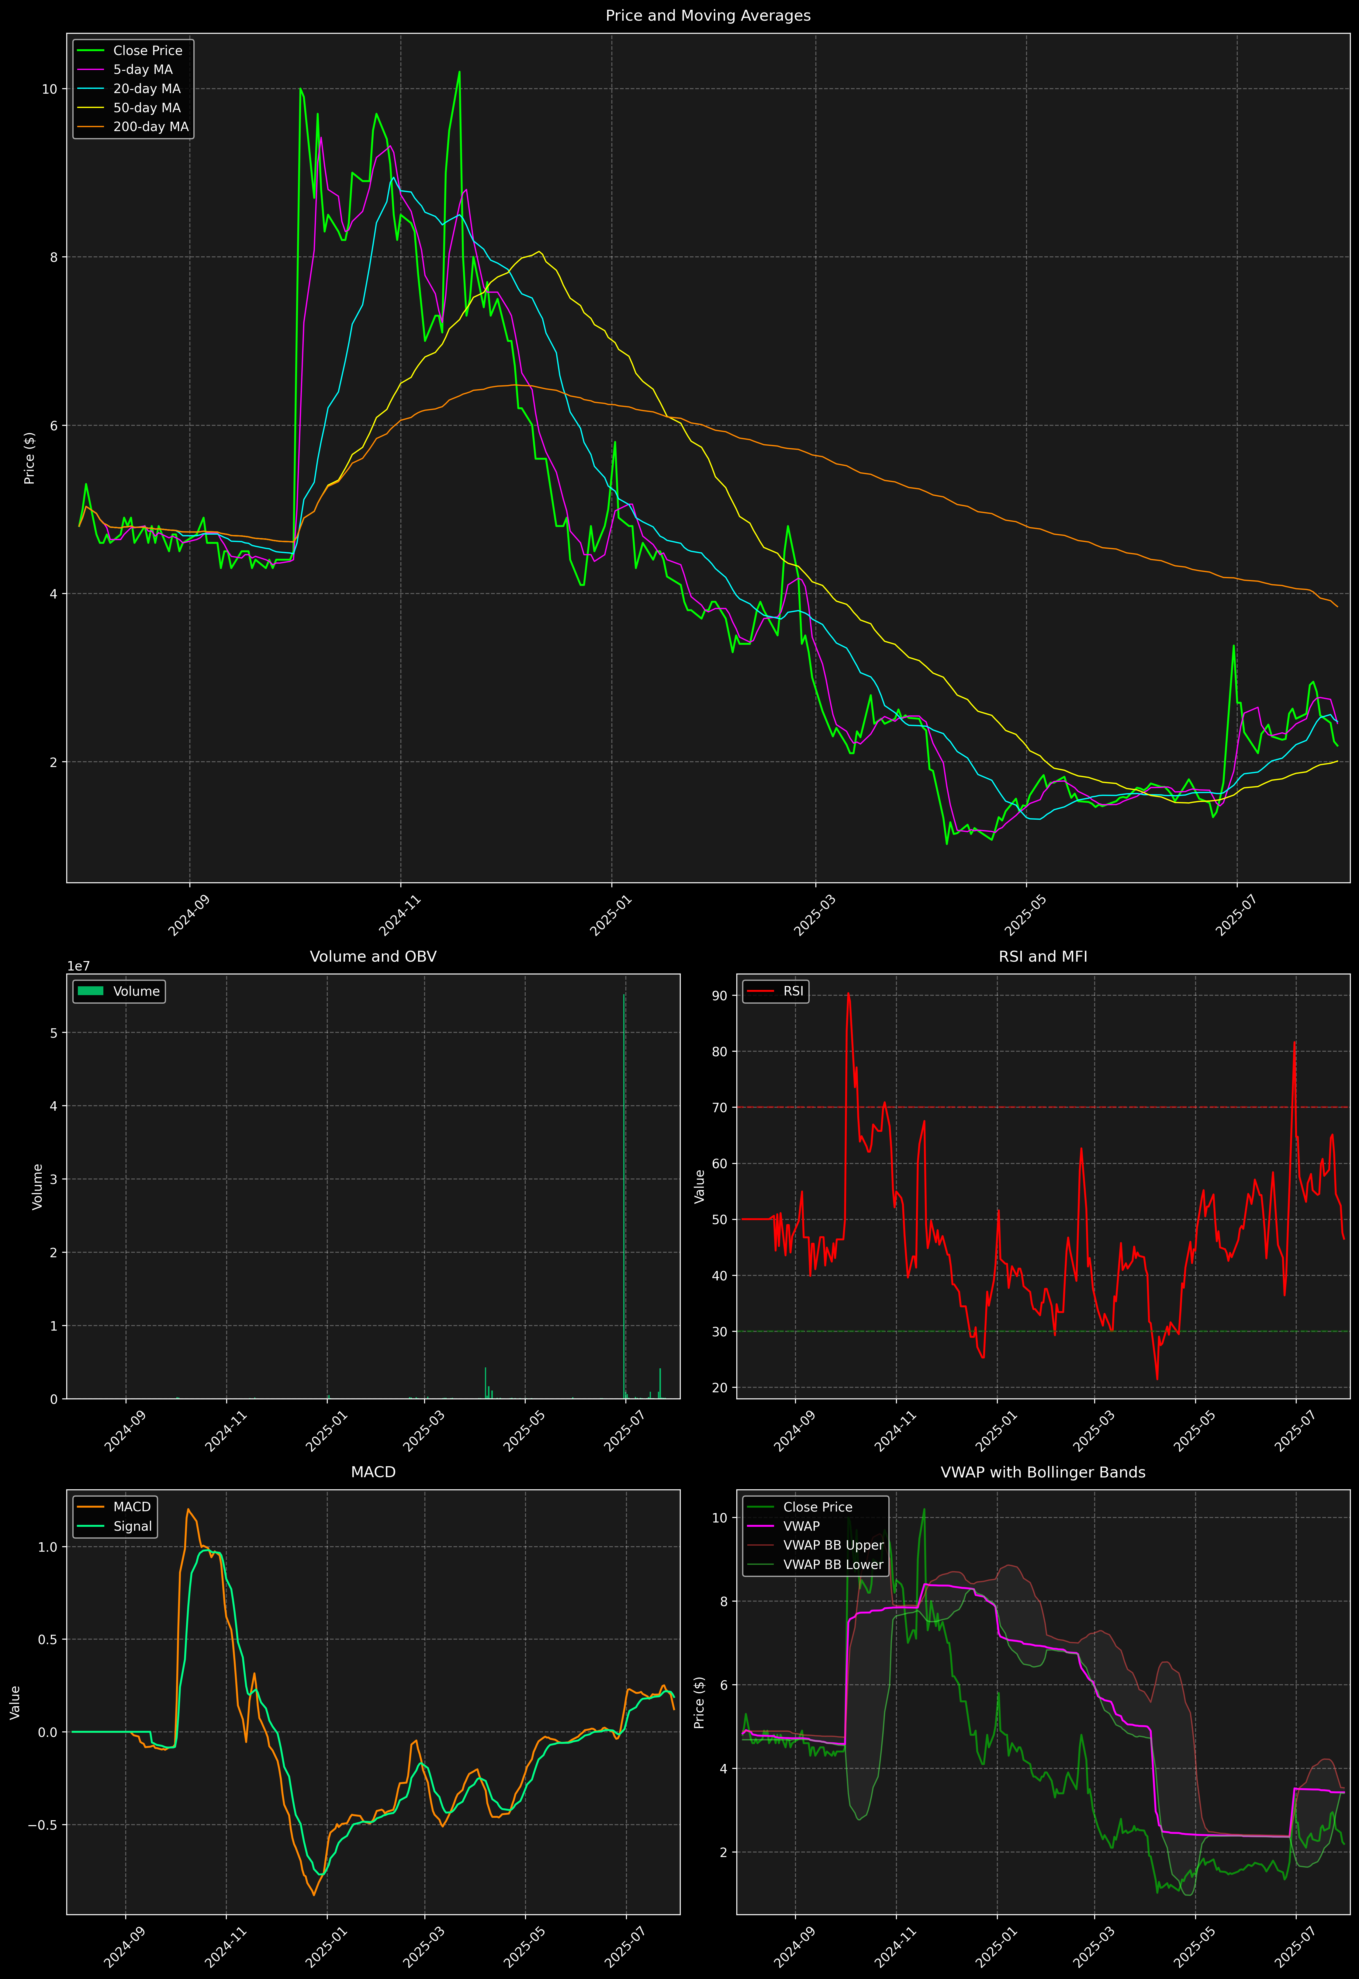1359x1979 pixels.
Task: Click the '70' tick on RSI chart
Action: pos(720,1108)
